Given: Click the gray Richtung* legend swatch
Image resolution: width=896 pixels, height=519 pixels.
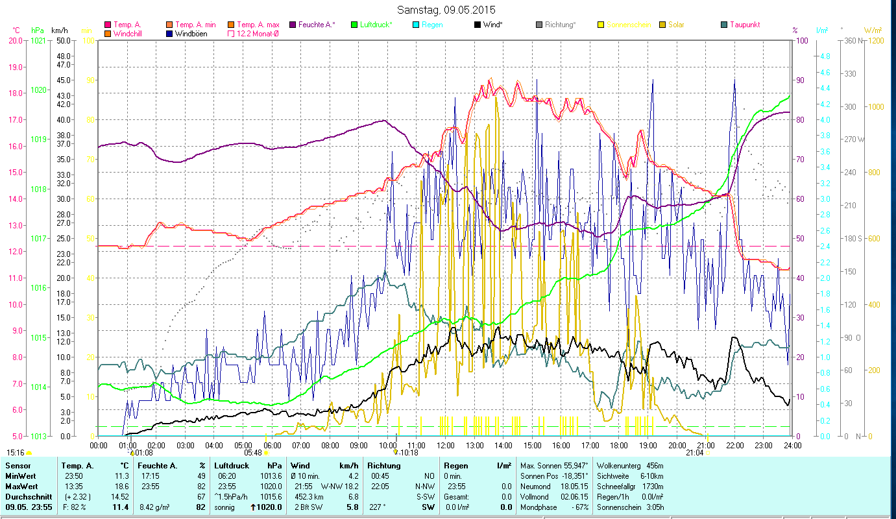Looking at the screenshot, I should coord(539,25).
